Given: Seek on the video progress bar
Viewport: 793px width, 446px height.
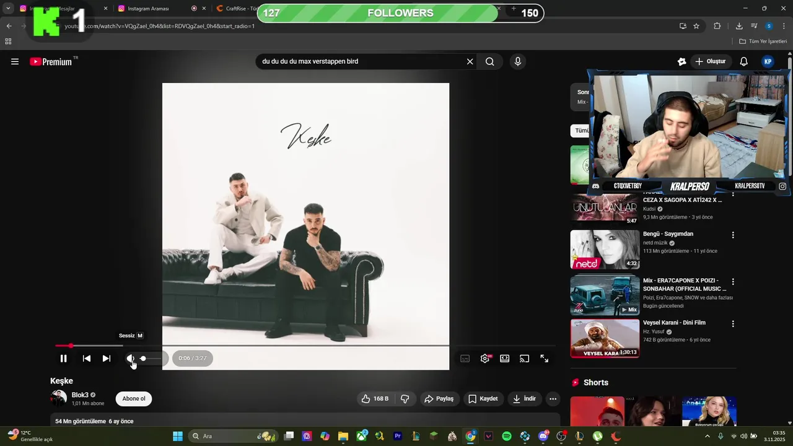Looking at the screenshot, I should [x=305, y=346].
